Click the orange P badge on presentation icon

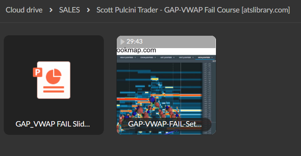click(38, 72)
